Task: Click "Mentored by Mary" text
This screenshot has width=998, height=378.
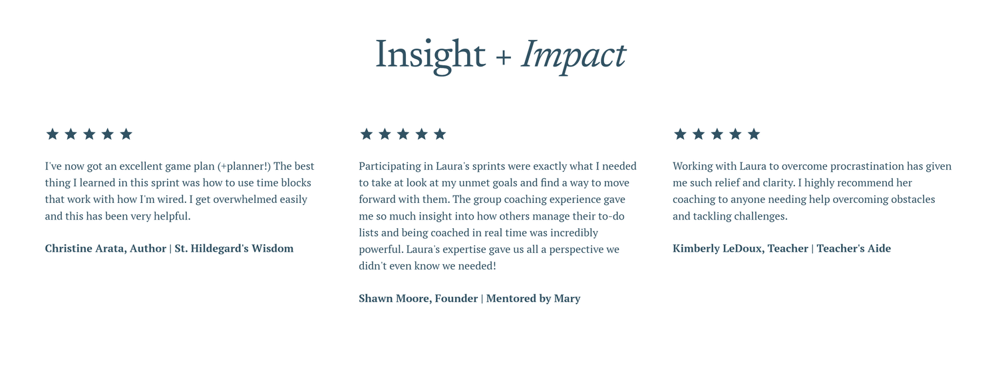Action: (x=534, y=299)
